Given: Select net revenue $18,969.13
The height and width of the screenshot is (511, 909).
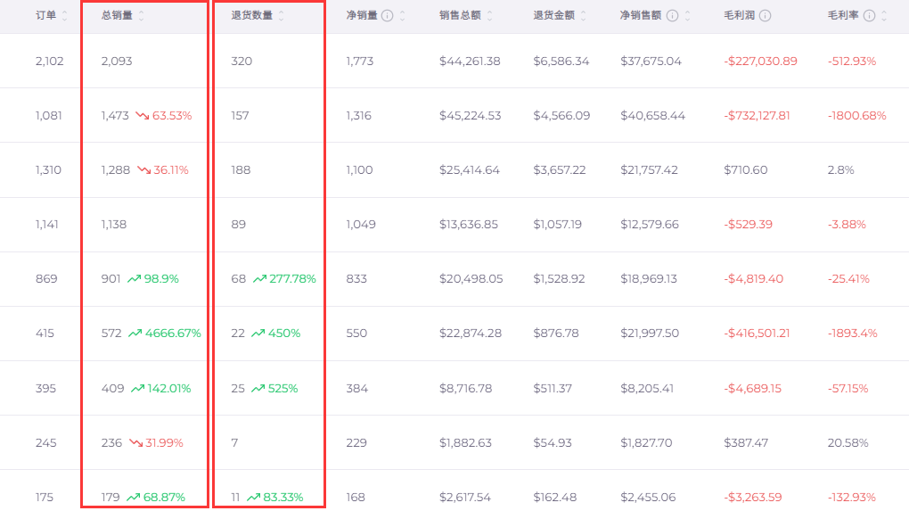Looking at the screenshot, I should tap(648, 279).
